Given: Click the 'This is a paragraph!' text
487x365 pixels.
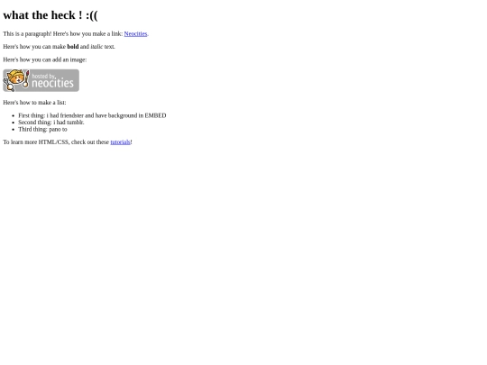Looking at the screenshot, I should coord(27,34).
